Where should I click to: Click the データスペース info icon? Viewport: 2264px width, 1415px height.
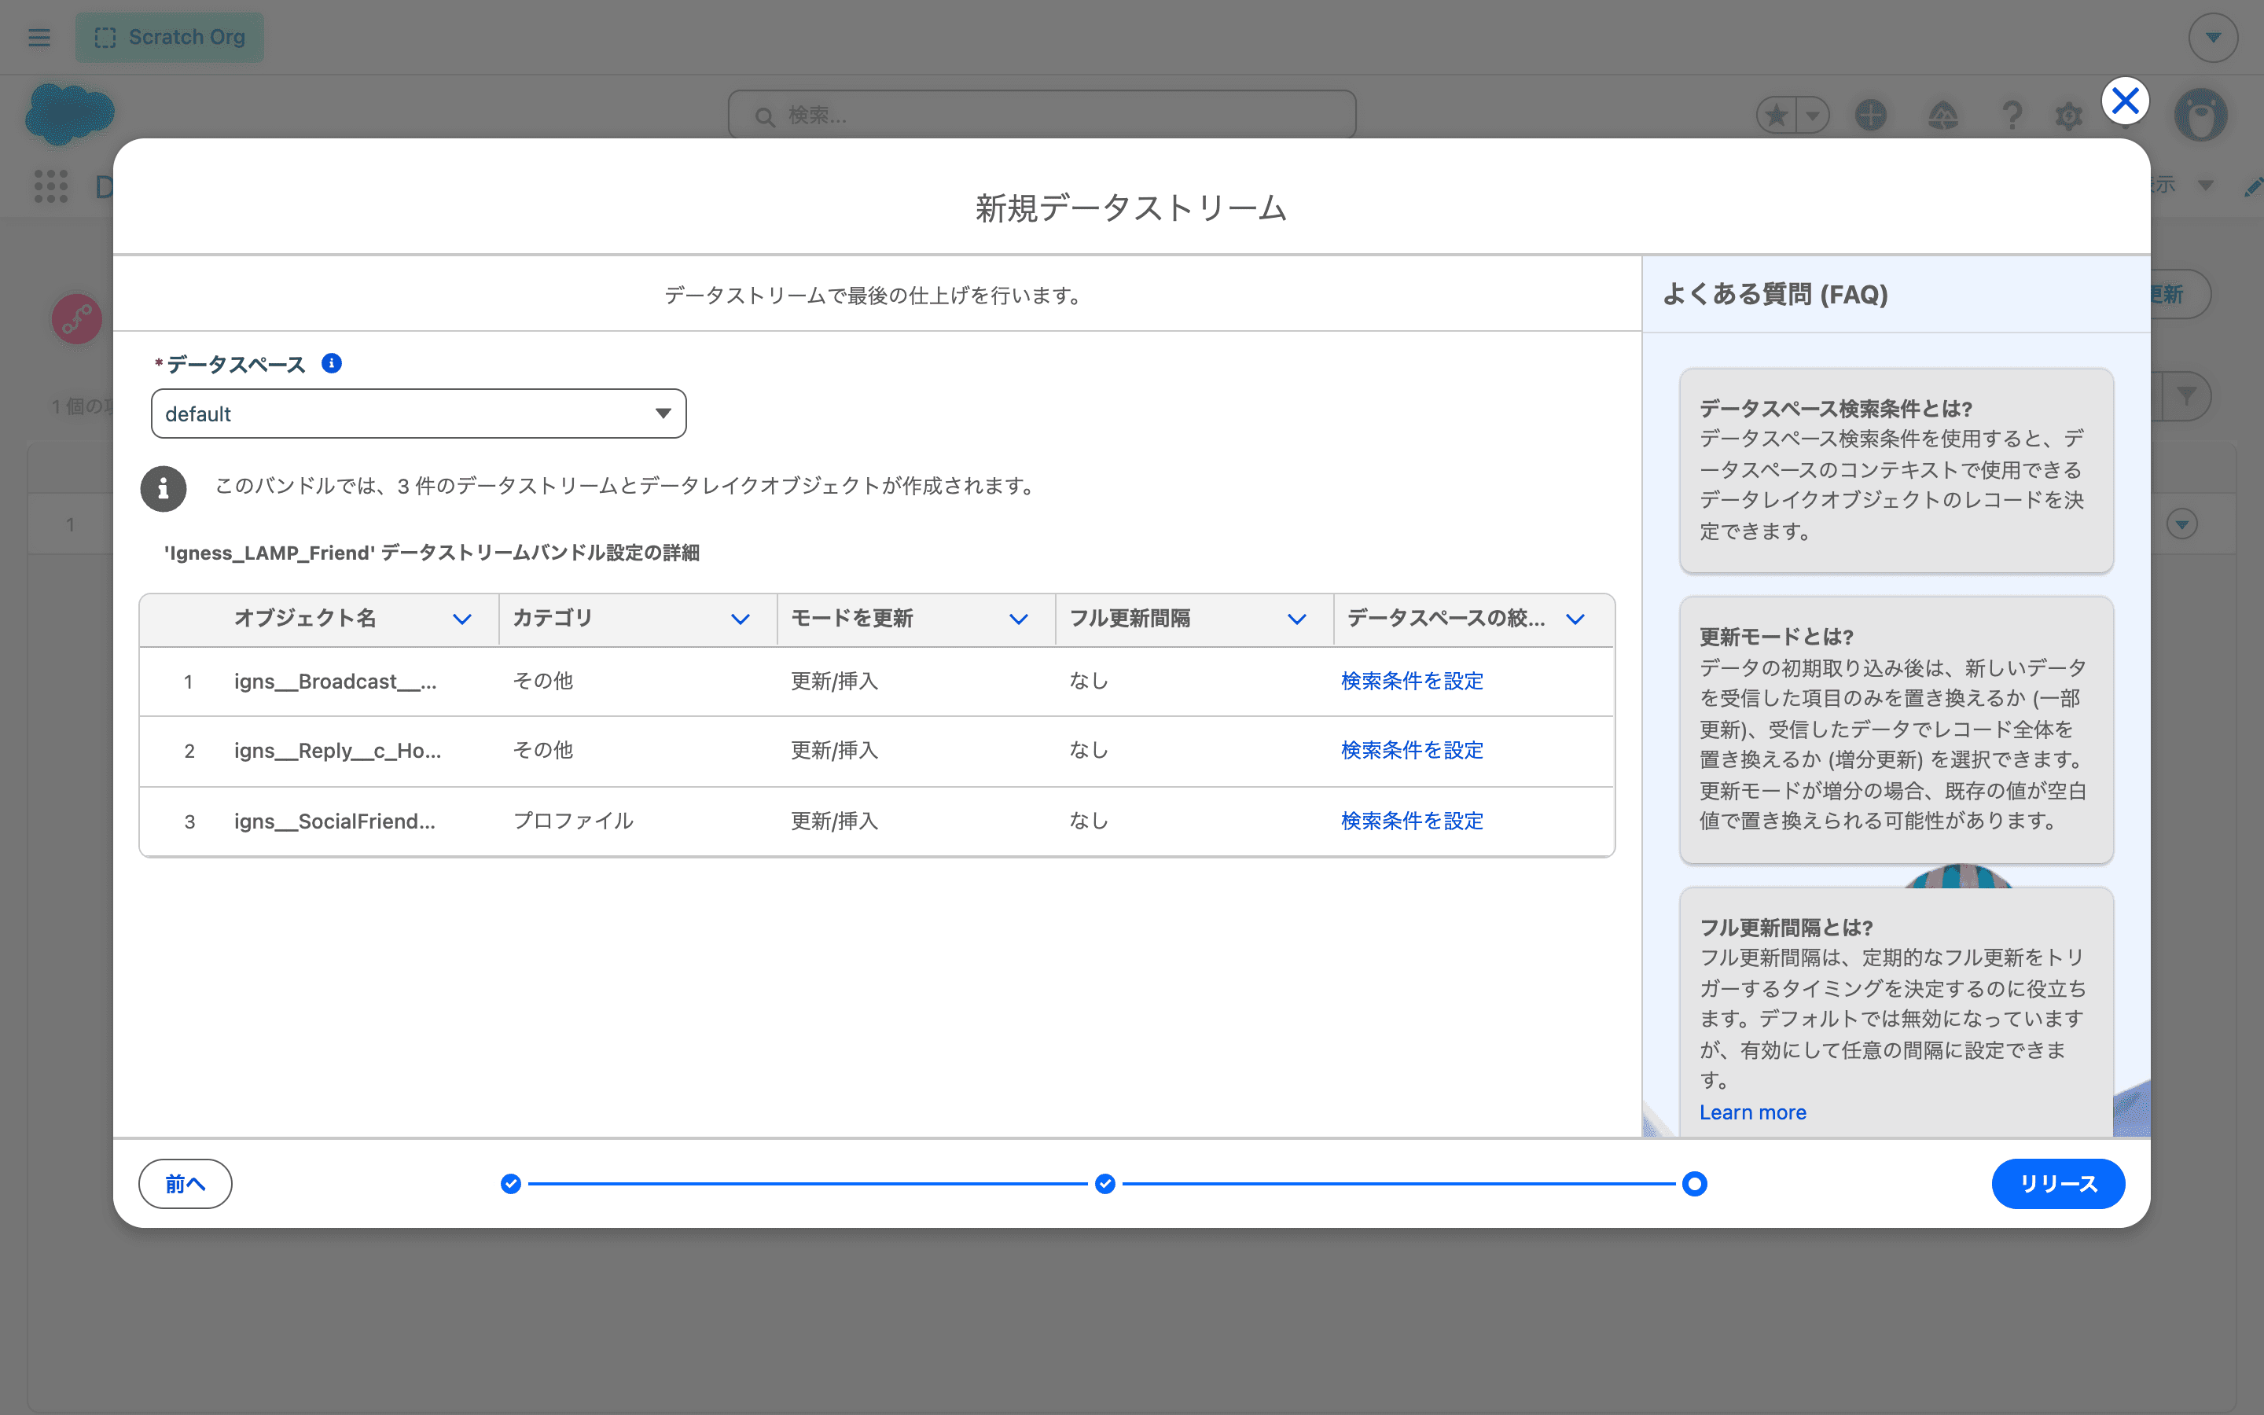pos(331,363)
